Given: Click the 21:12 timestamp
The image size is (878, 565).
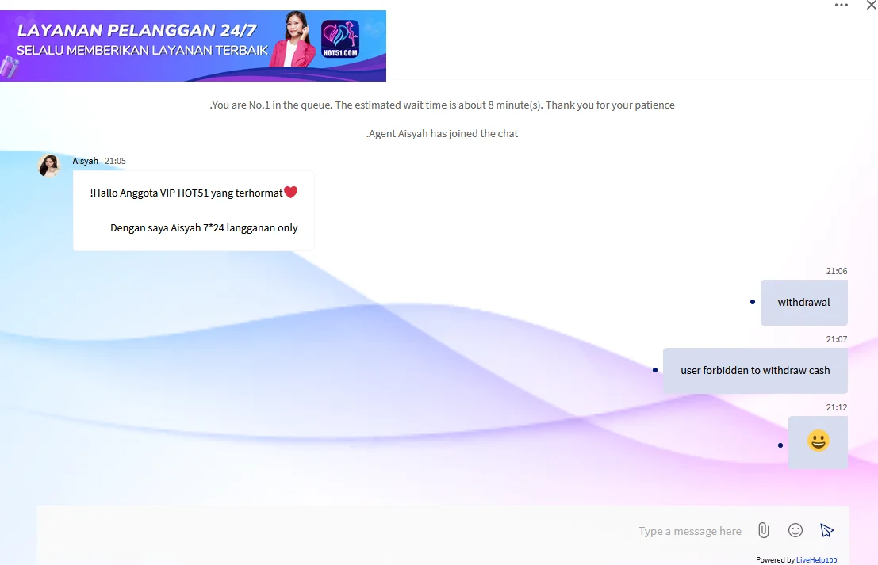Looking at the screenshot, I should 837,407.
